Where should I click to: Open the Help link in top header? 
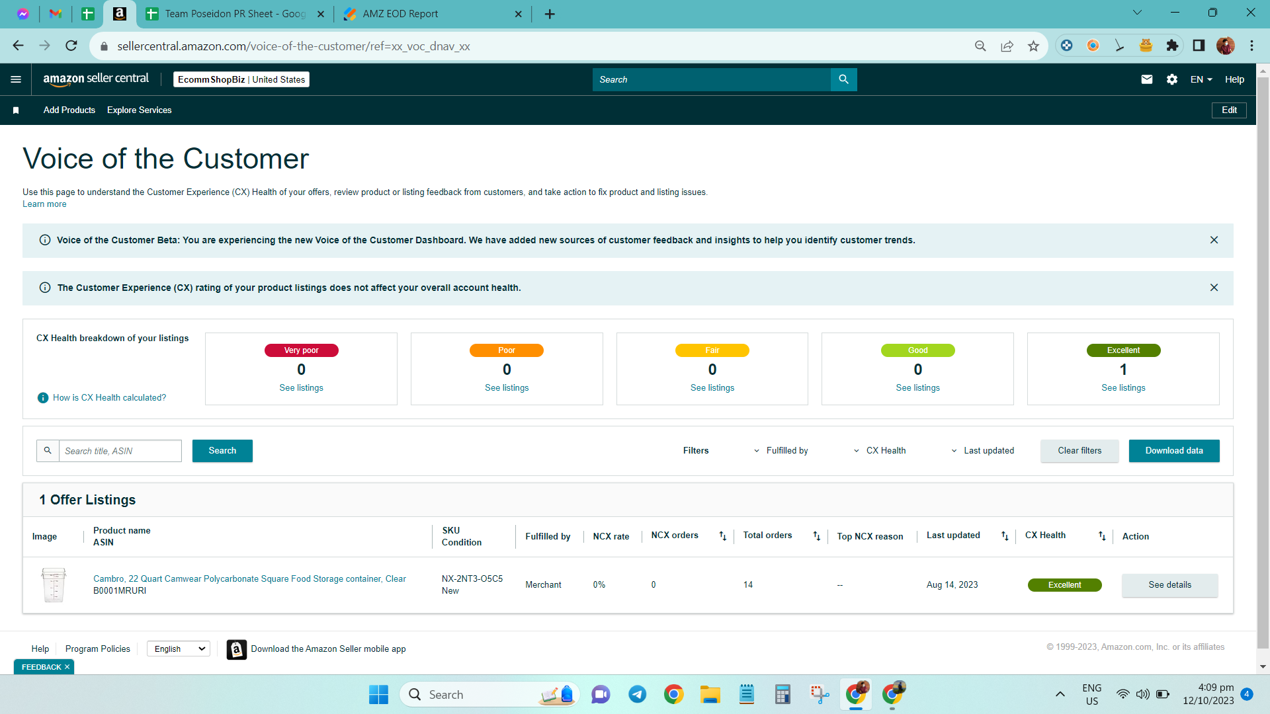click(1234, 79)
